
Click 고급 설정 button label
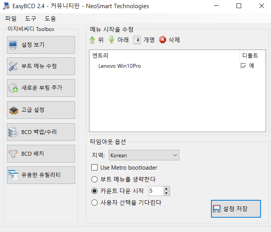[x=33, y=110]
